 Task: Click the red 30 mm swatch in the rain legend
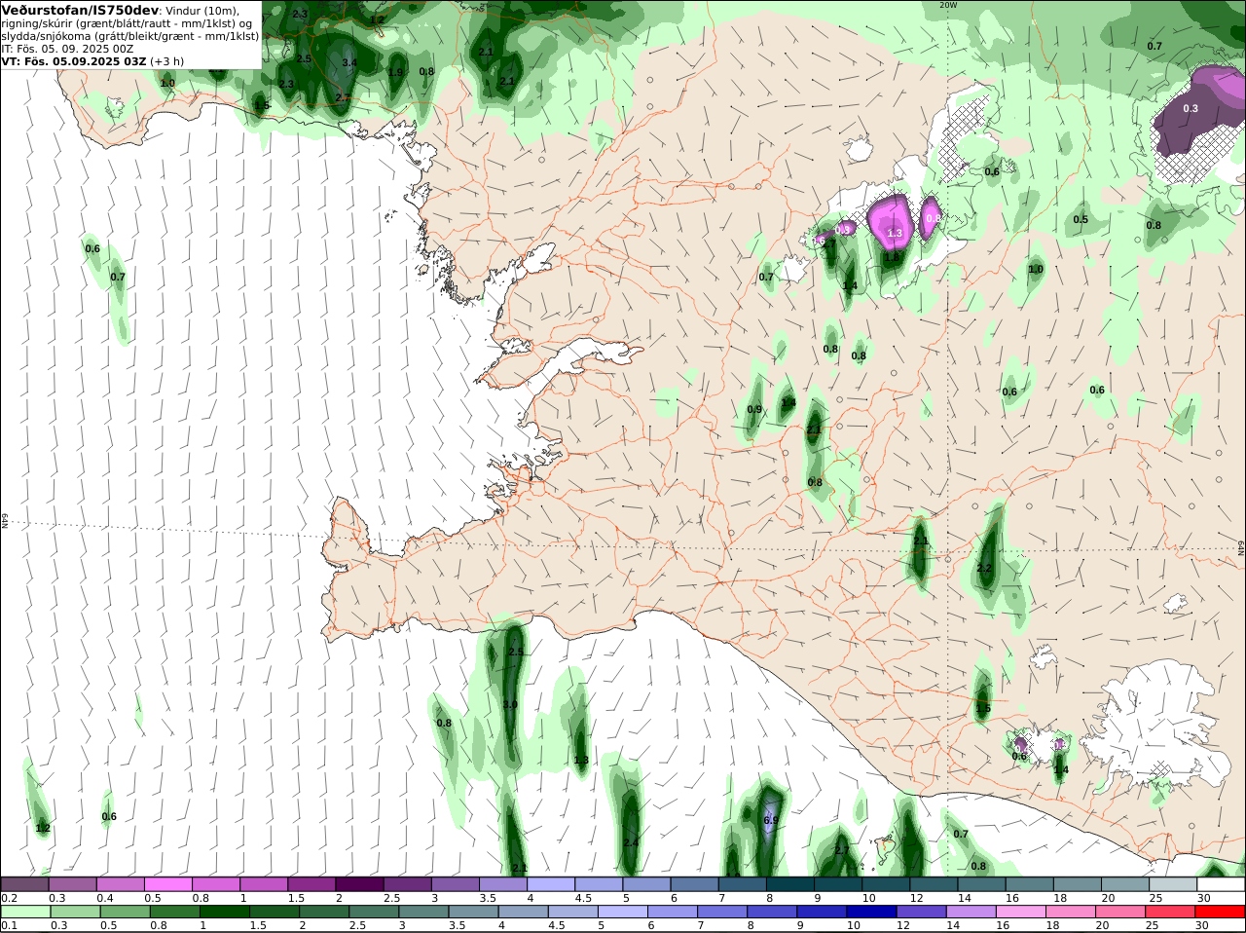[1221, 912]
